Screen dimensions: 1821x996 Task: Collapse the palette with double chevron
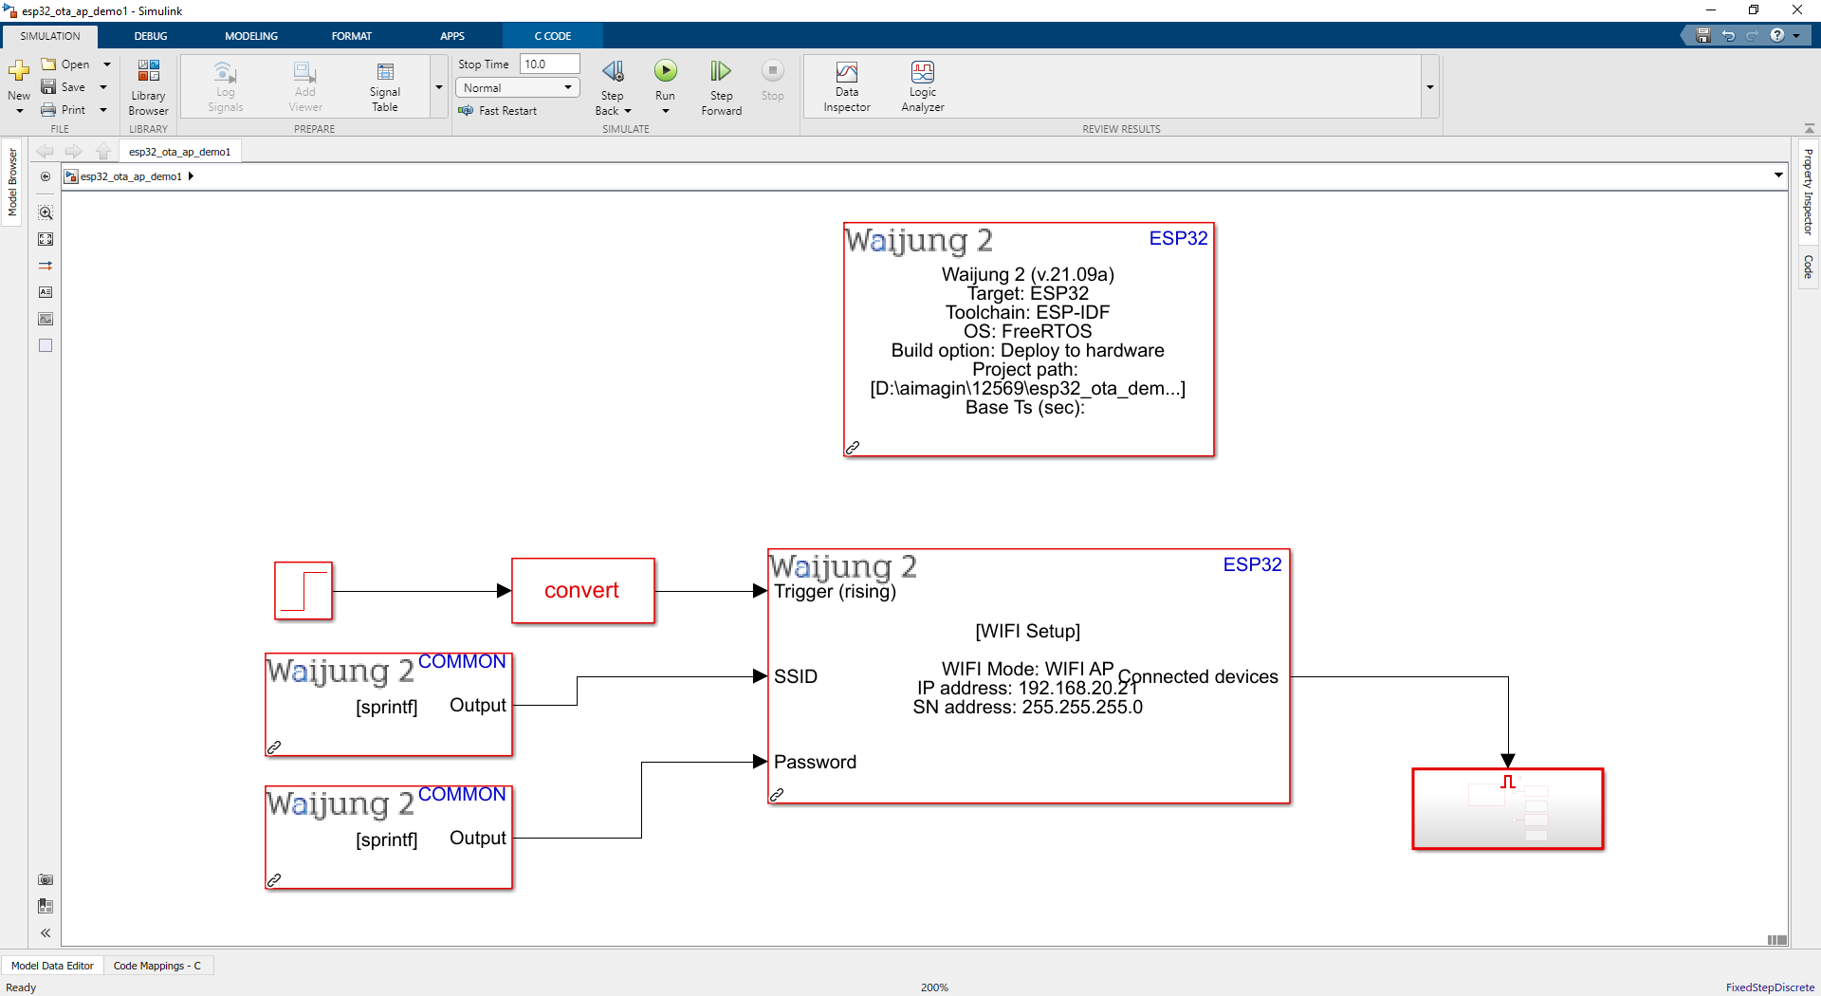tap(46, 933)
